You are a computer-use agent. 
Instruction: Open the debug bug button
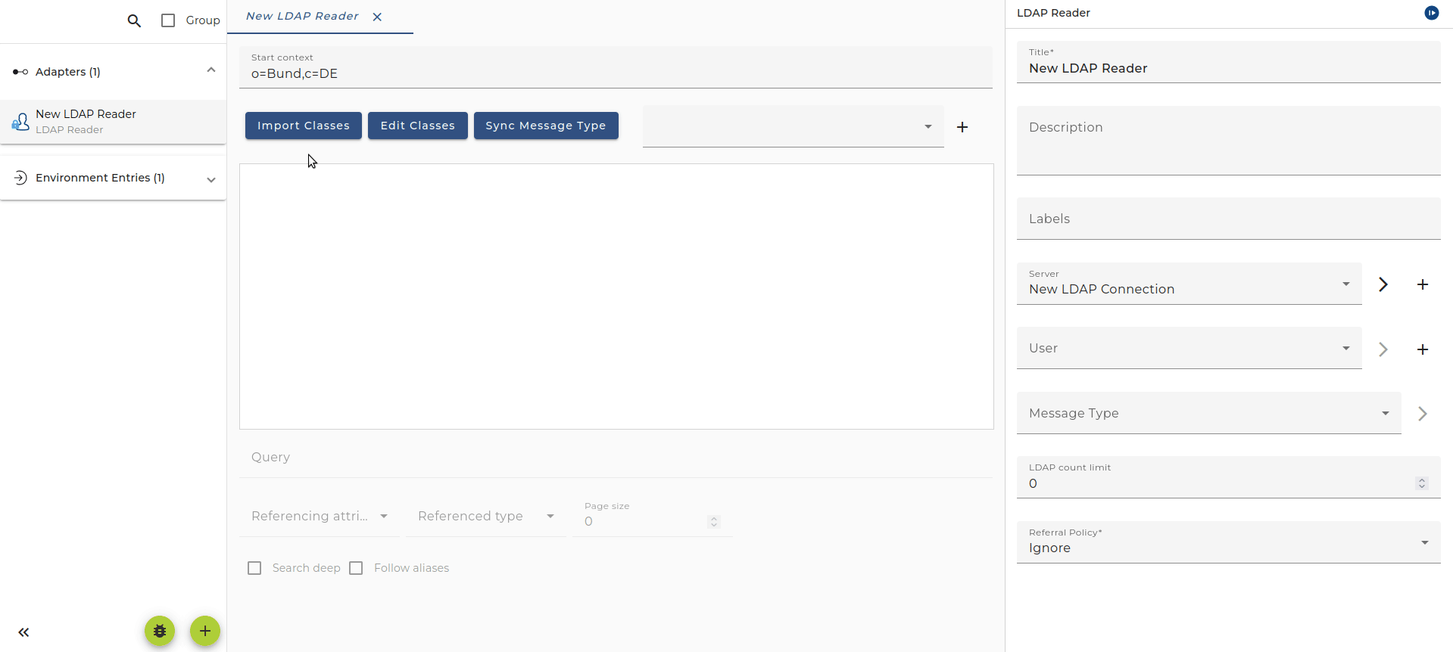(160, 631)
